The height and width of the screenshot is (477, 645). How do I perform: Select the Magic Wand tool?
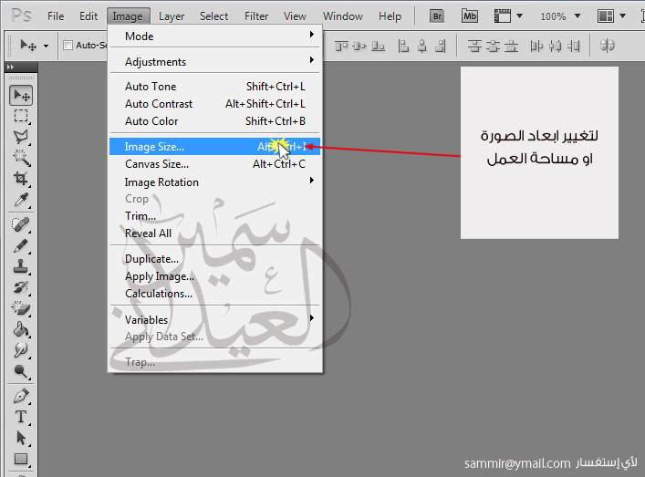(21, 158)
